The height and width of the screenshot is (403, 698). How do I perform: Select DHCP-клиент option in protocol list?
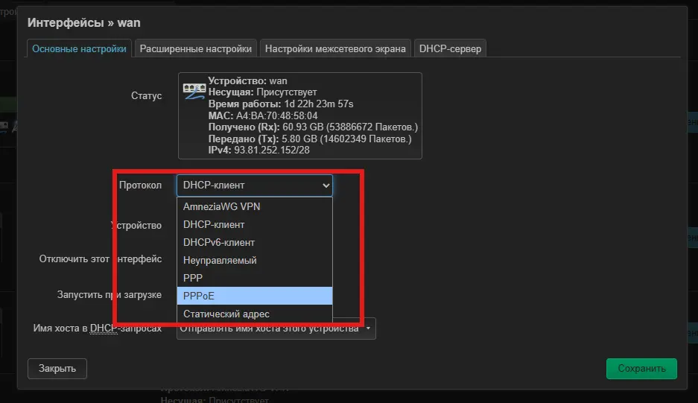[x=255, y=224]
